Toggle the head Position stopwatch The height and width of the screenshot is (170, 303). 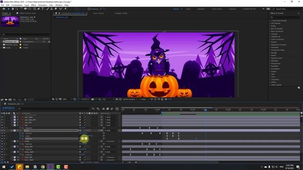pyautogui.click(x=20, y=133)
